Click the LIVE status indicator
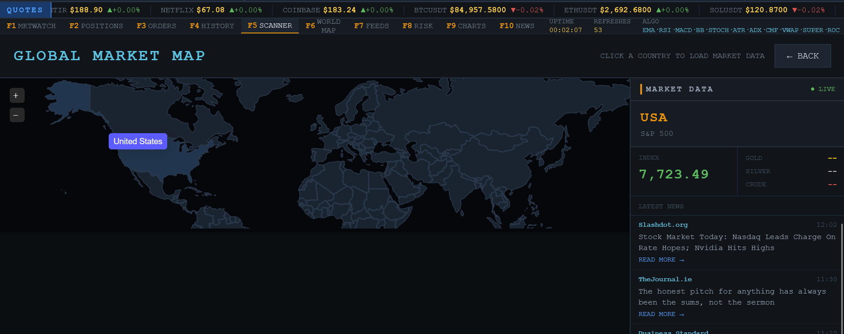The width and height of the screenshot is (844, 334). (823, 89)
